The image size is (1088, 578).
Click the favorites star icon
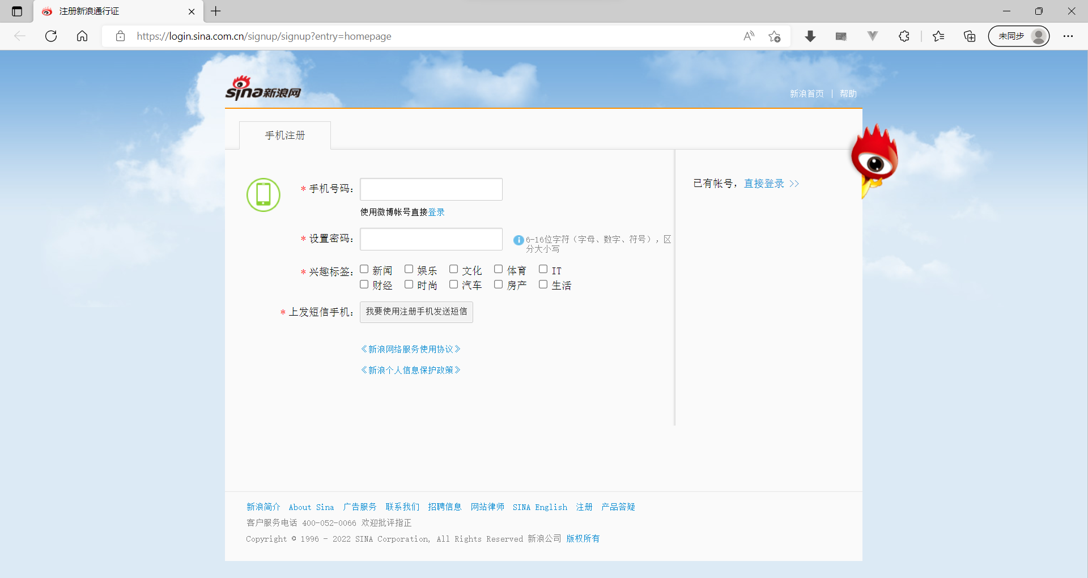pyautogui.click(x=938, y=36)
